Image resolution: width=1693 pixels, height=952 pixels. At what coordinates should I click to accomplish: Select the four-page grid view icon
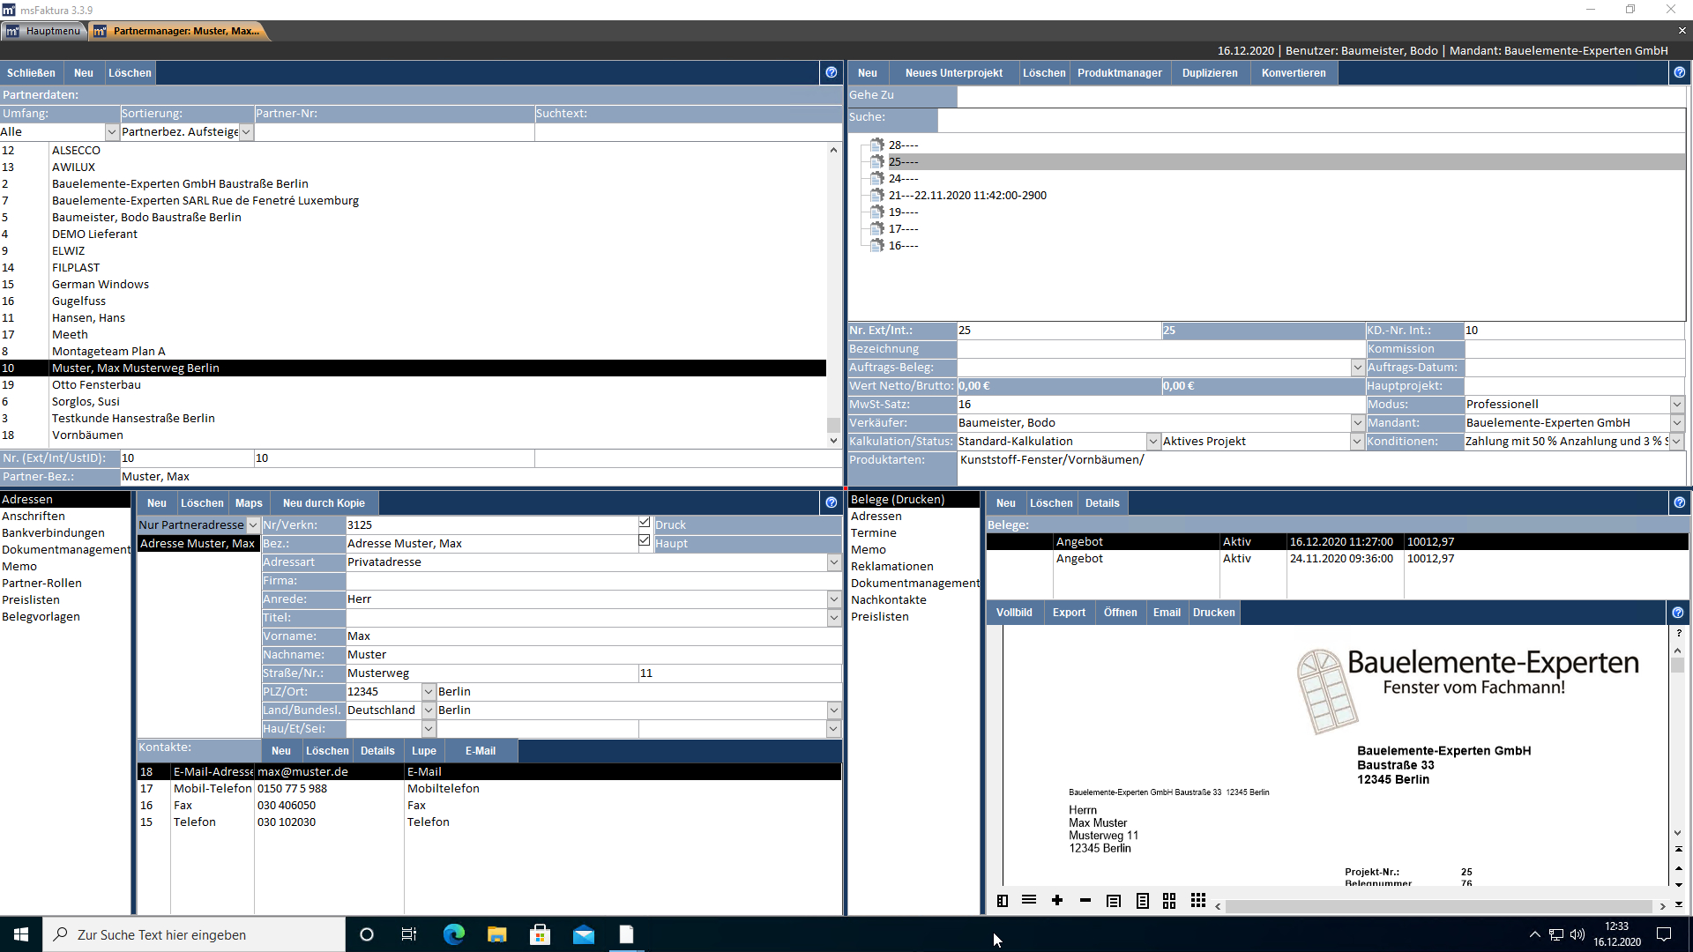[1169, 900]
